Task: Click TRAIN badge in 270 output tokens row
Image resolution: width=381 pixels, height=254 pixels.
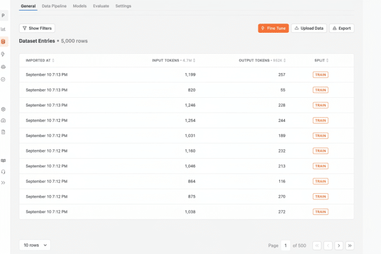Action: point(320,196)
